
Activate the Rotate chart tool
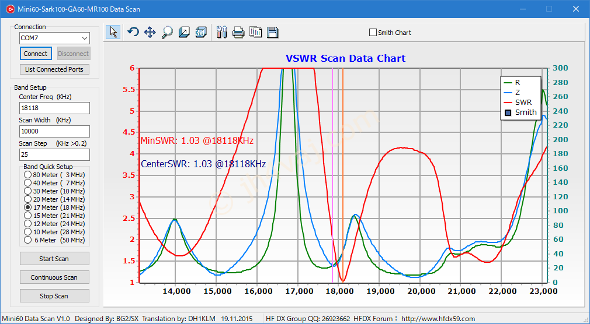coord(133,32)
